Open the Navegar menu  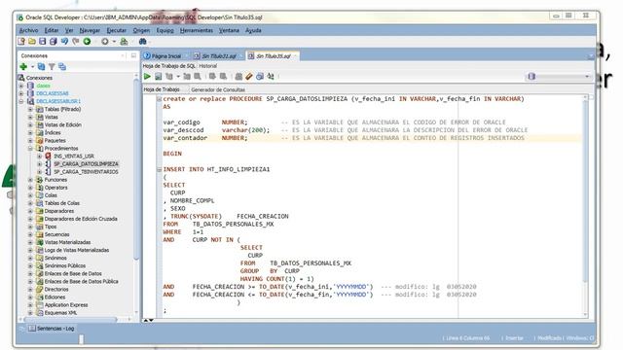[x=90, y=30]
